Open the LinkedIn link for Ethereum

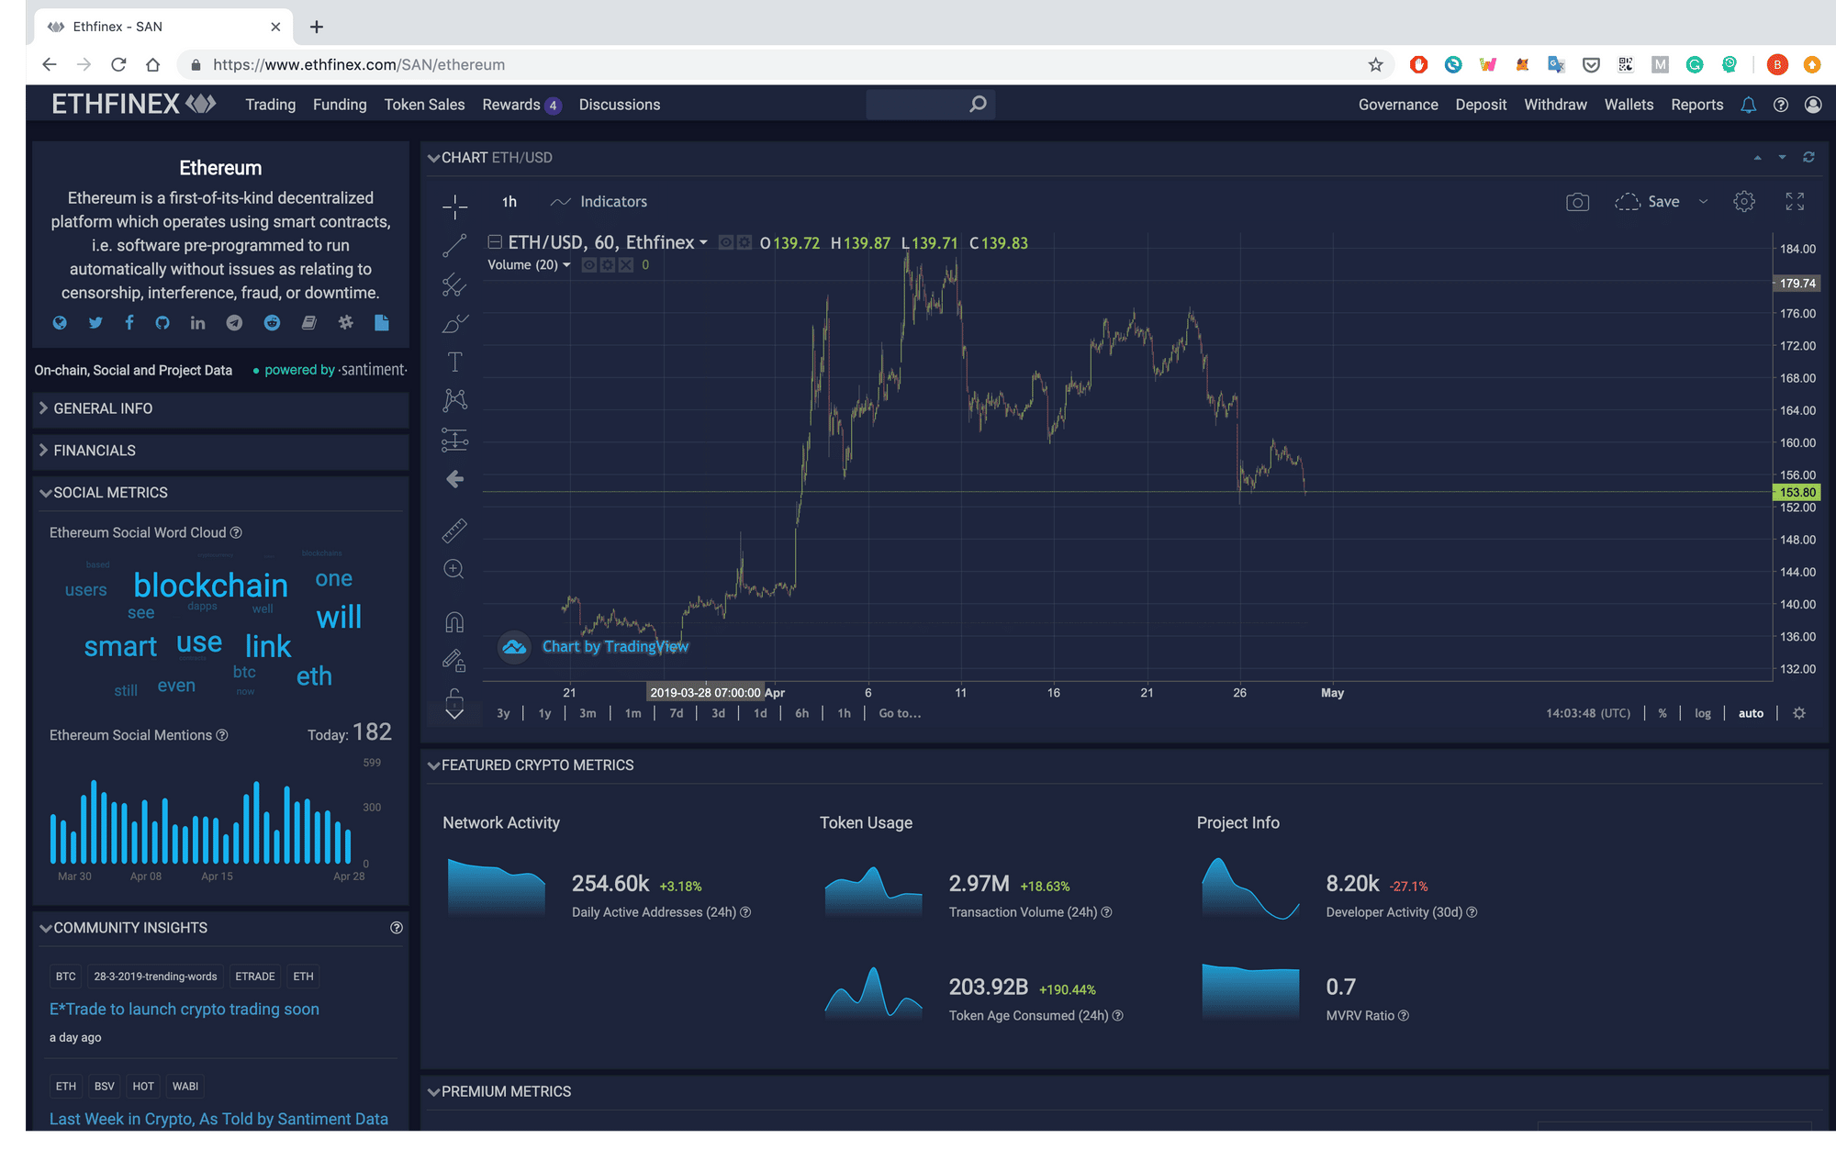pos(197,322)
